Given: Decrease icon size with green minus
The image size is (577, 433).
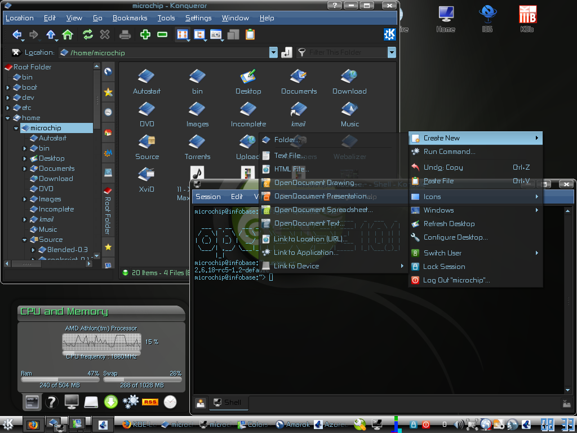Looking at the screenshot, I should tap(162, 34).
